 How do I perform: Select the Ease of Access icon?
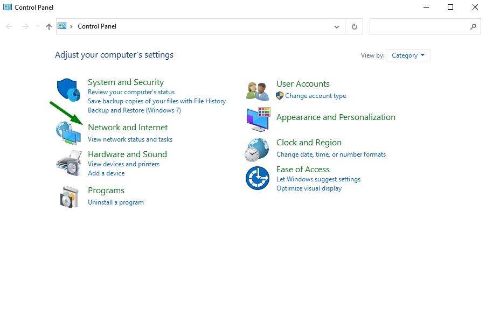coord(258,178)
